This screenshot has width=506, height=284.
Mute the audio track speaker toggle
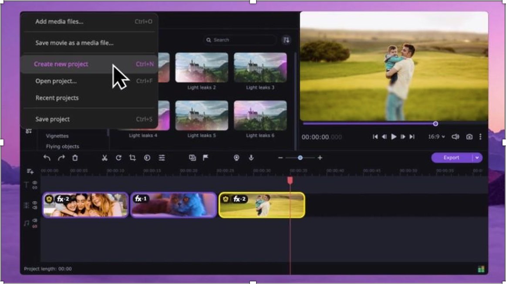(35, 221)
